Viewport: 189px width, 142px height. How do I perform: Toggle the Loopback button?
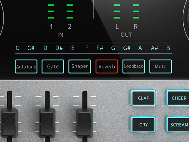point(134,67)
